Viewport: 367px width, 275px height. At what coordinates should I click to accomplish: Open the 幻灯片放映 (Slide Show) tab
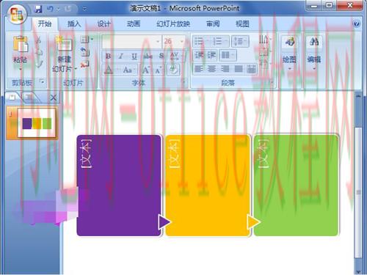click(x=173, y=24)
